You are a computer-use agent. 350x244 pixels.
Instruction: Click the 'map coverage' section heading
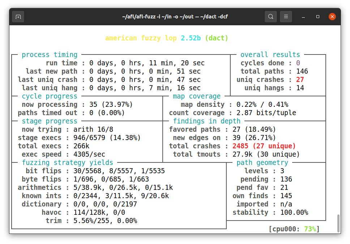(x=197, y=96)
